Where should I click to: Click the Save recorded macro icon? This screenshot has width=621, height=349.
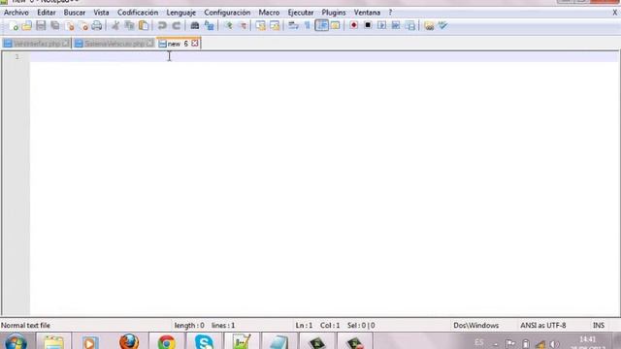[410, 26]
